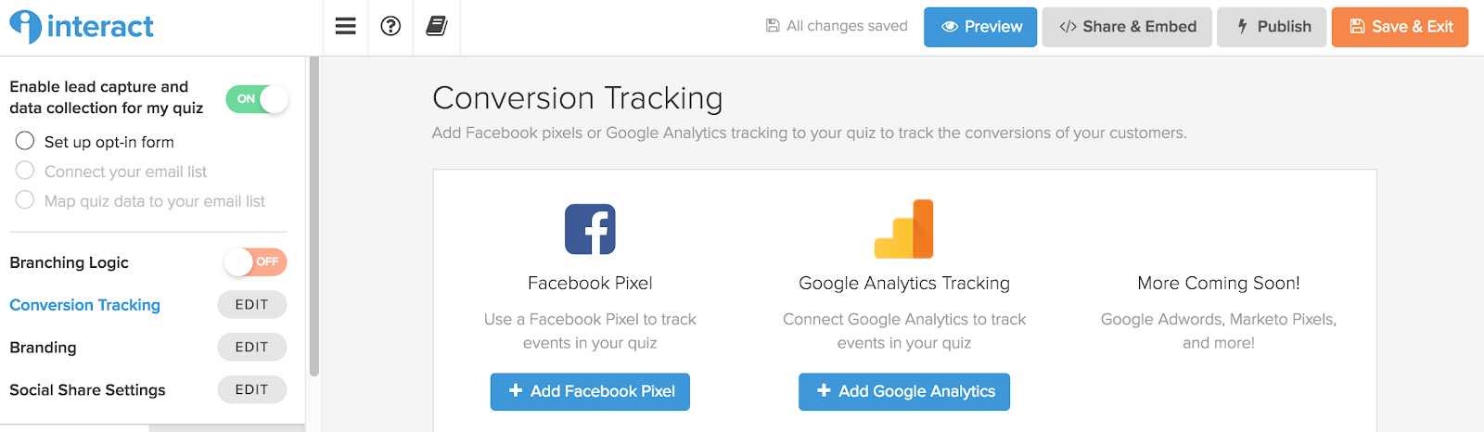The width and height of the screenshot is (1484, 432).
Task: Click the Add Facebook Pixel button
Action: [x=590, y=391]
